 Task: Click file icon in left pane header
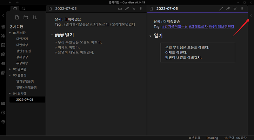point(50,9)
